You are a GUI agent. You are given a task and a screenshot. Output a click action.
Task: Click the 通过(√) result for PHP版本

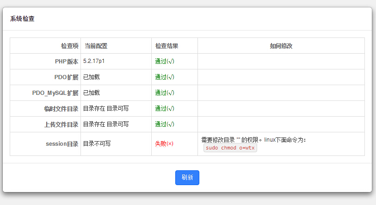[x=165, y=62]
